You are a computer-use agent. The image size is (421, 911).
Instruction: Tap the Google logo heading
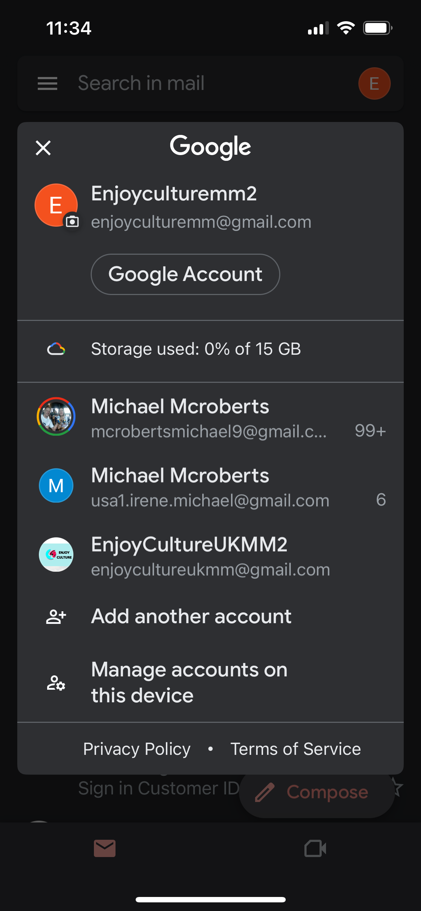(x=210, y=147)
